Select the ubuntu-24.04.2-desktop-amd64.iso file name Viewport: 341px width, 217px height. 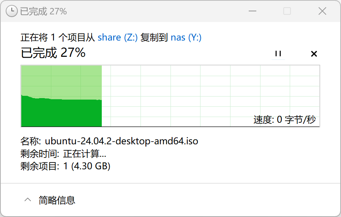pyautogui.click(x=122, y=142)
